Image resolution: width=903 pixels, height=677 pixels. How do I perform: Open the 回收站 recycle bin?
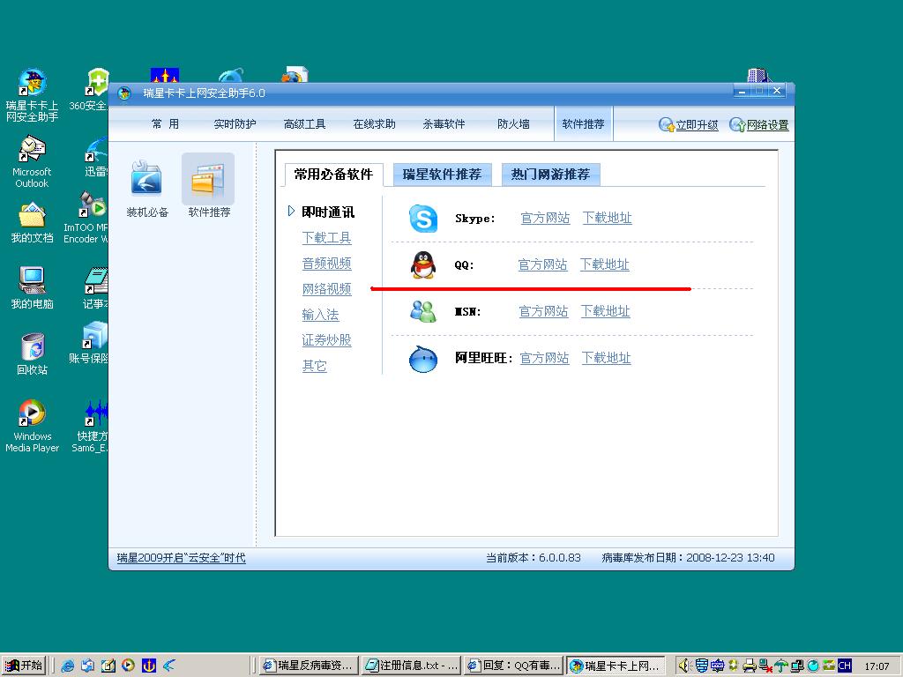33,354
